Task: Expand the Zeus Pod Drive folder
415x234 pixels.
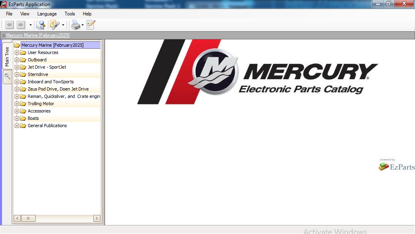Action: 17,89
